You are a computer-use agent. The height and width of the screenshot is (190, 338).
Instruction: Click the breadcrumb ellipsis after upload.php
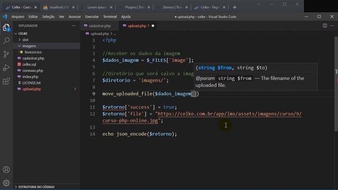[x=115, y=34]
